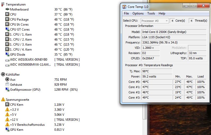Click the +3.3 V voltage icon
The image size is (211, 135).
coord(7,109)
